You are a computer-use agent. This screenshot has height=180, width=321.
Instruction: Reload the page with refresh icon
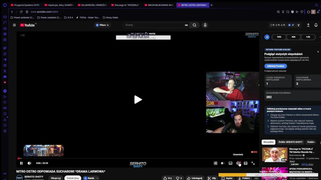click(x=21, y=12)
